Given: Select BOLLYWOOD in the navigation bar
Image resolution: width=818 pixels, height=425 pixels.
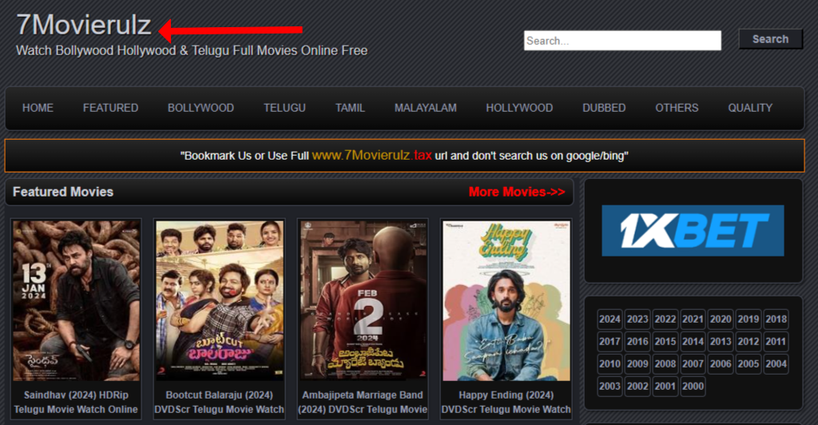Looking at the screenshot, I should (201, 108).
